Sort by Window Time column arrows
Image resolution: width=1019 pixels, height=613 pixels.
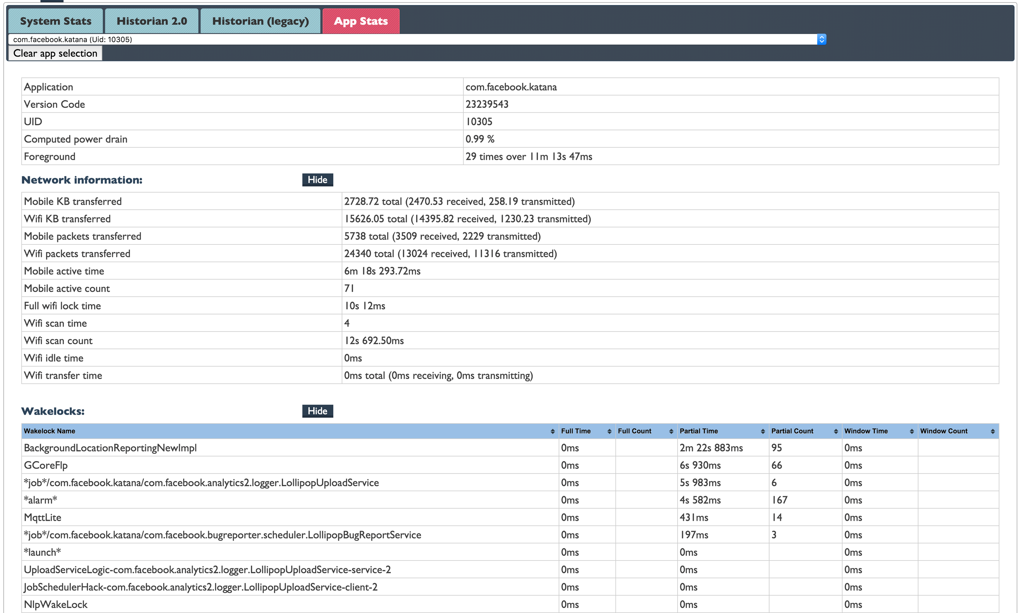[912, 431]
